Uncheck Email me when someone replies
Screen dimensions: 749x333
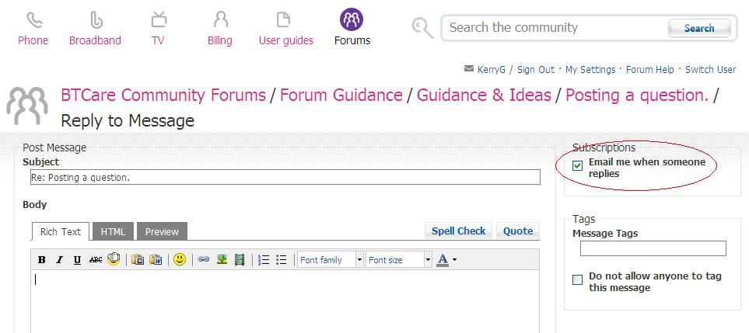[578, 166]
